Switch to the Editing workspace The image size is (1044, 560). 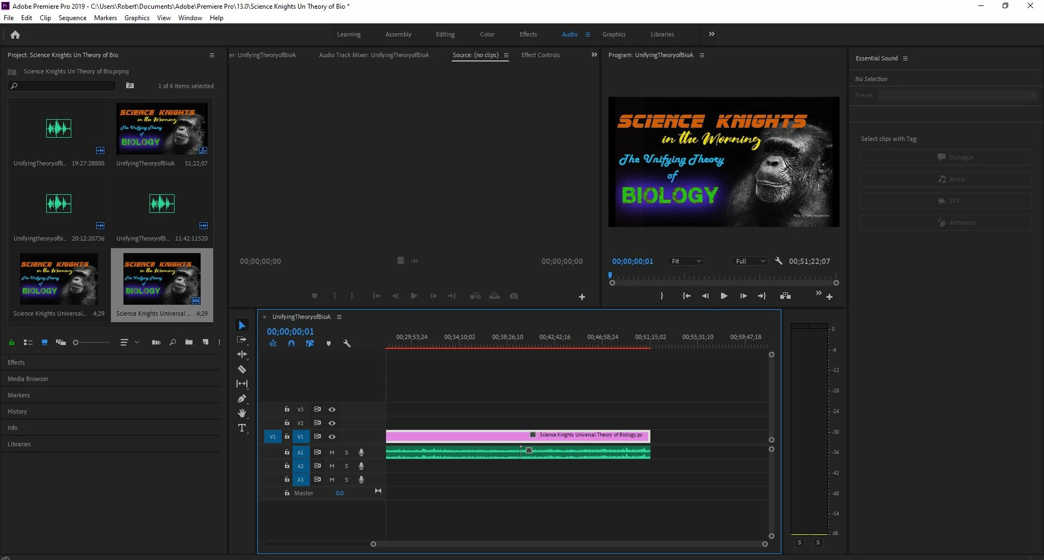445,34
